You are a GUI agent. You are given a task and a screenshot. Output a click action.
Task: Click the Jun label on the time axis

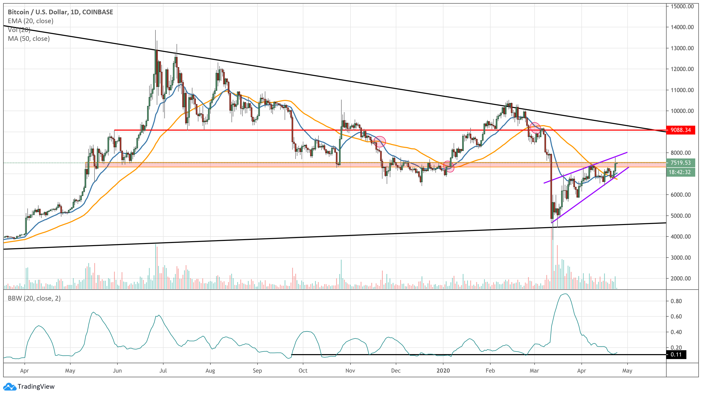117,371
